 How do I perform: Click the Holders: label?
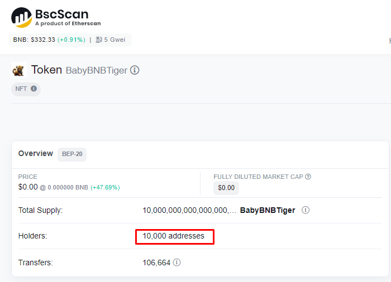point(32,236)
